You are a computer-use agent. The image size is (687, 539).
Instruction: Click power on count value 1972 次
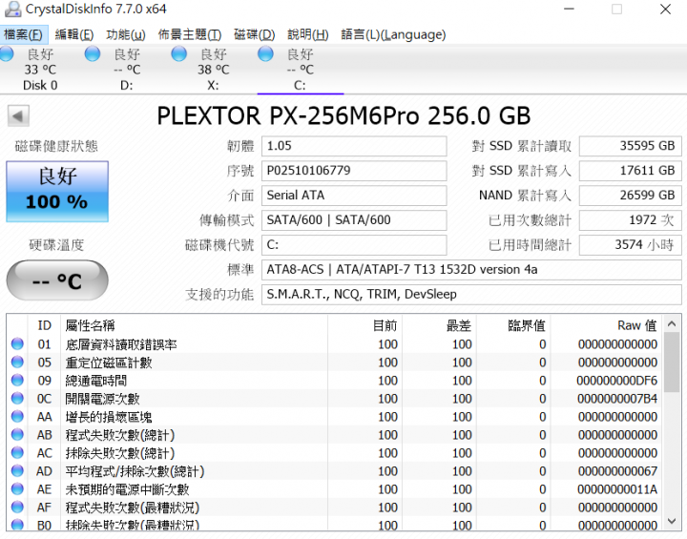pos(631,220)
